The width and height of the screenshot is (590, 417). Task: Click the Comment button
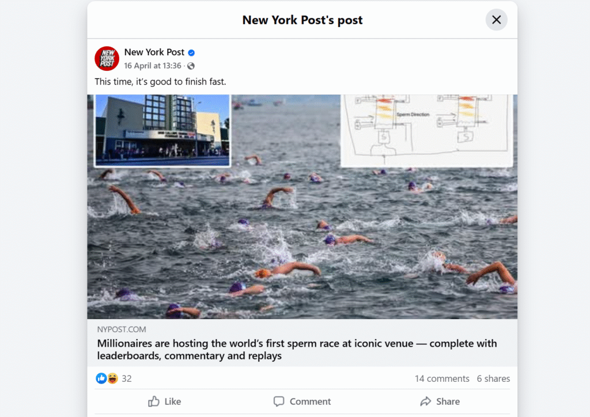click(x=302, y=401)
